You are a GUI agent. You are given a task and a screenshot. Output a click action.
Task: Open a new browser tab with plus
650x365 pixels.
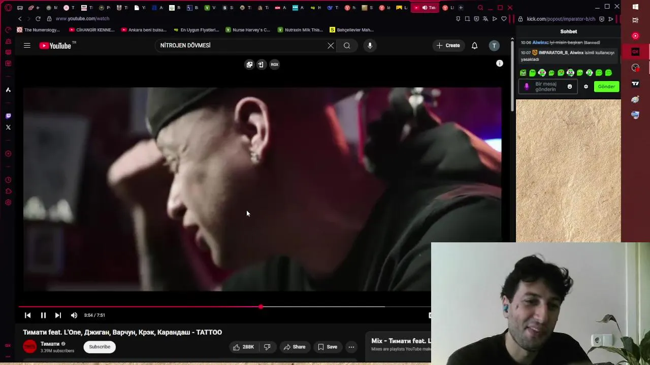[x=461, y=8]
